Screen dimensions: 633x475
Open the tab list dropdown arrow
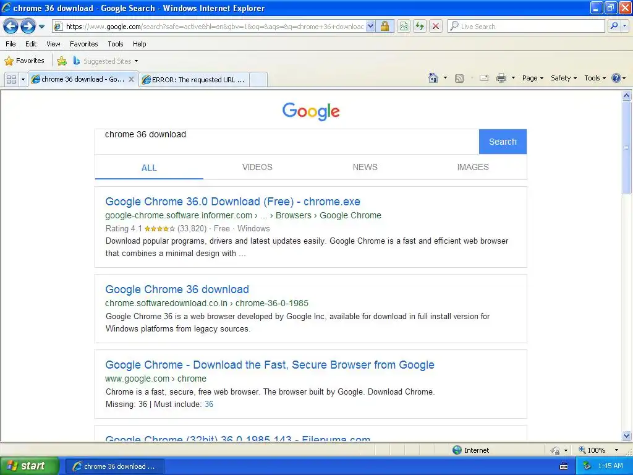23,80
